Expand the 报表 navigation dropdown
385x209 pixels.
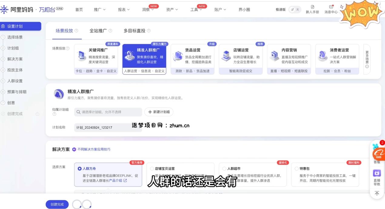(x=124, y=10)
